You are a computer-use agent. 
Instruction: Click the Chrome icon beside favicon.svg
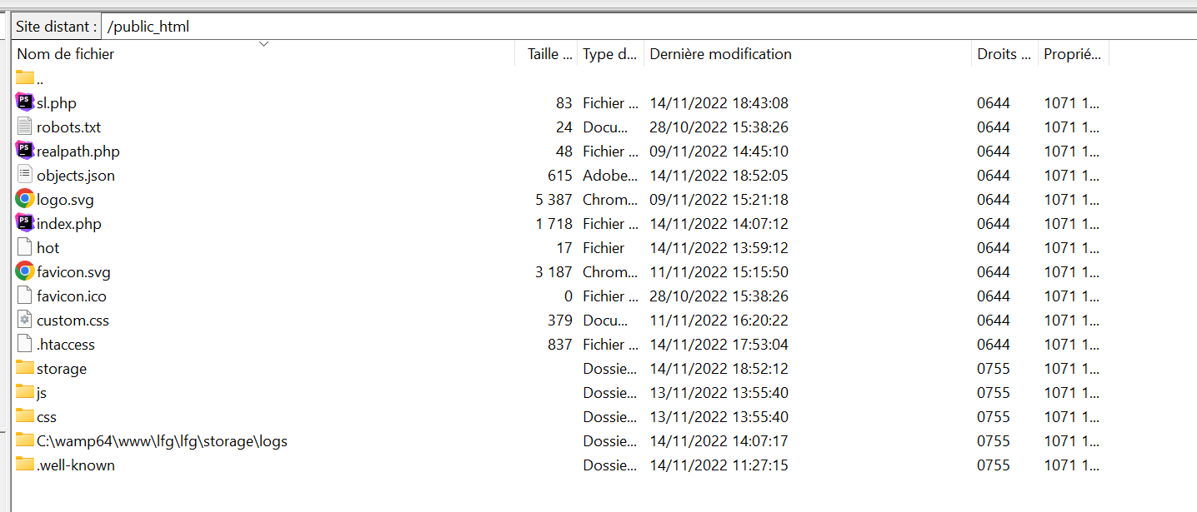tap(25, 271)
